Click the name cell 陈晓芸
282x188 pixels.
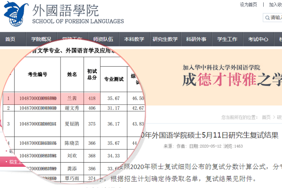click(72, 143)
